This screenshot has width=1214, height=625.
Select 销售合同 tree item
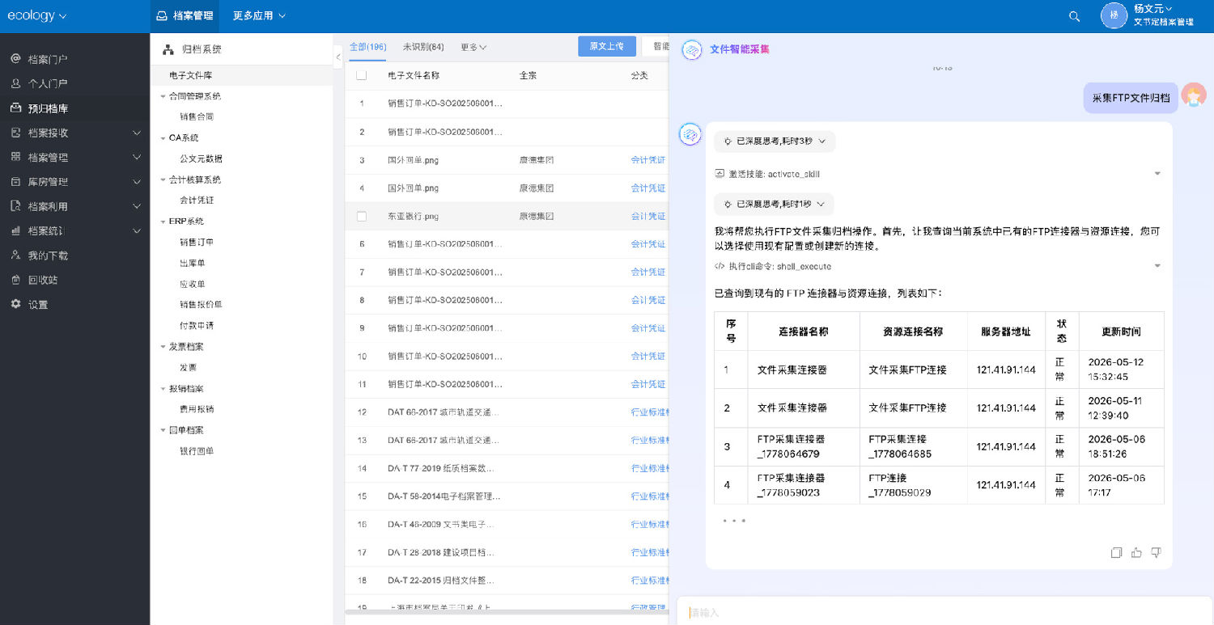click(x=197, y=116)
